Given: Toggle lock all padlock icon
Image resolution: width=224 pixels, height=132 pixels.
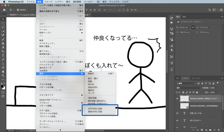Looking at the screenshot, I should click(x=197, y=92).
